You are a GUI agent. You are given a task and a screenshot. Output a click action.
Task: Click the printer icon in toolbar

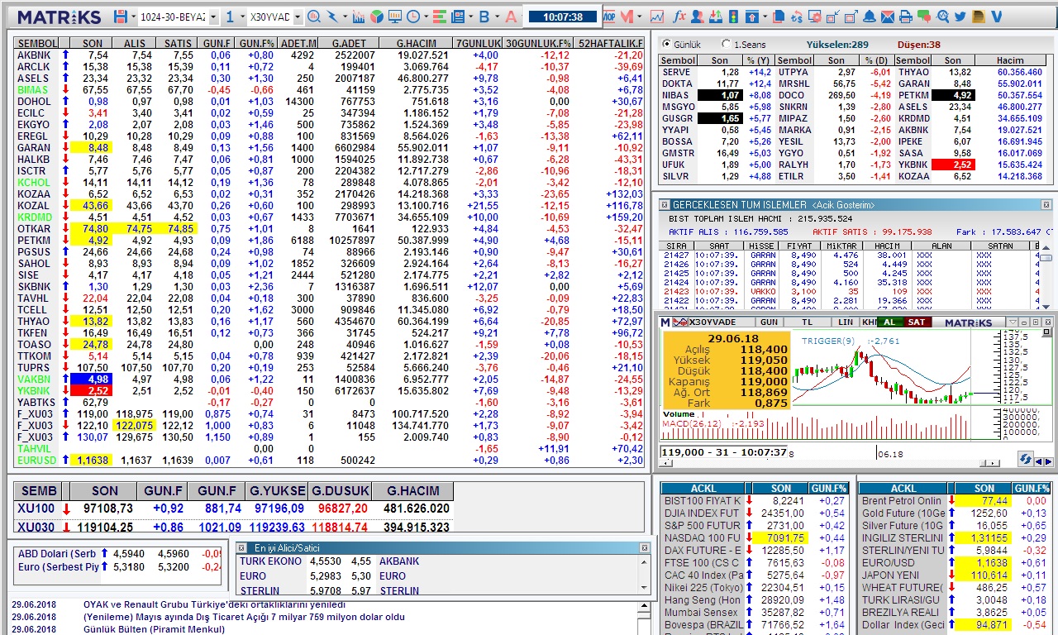pyautogui.click(x=905, y=17)
